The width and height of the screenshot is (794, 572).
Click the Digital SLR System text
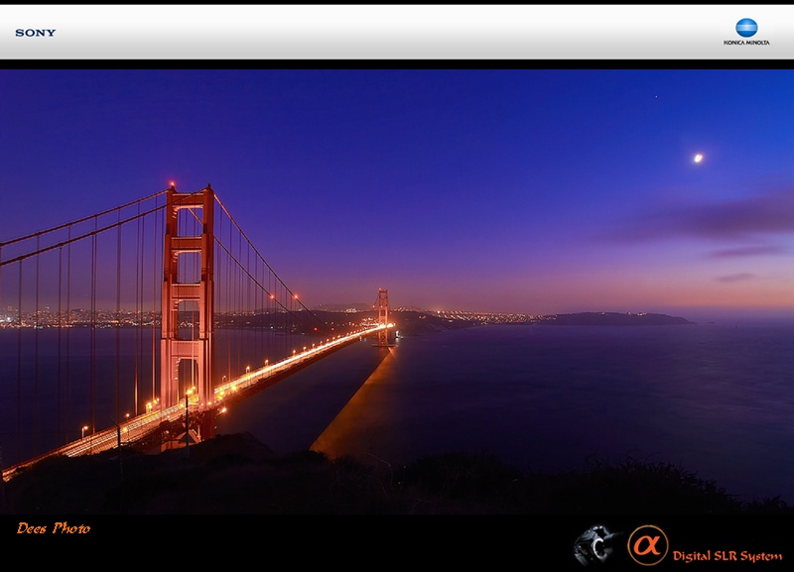point(727,555)
